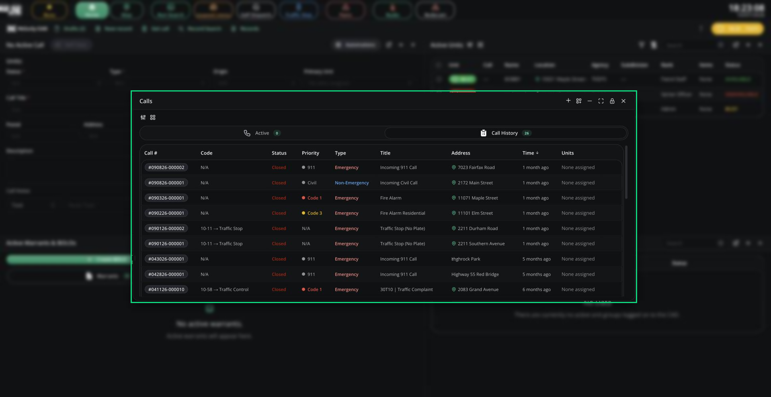The width and height of the screenshot is (771, 397).
Task: Click the Call History count badge 26
Action: tap(527, 133)
